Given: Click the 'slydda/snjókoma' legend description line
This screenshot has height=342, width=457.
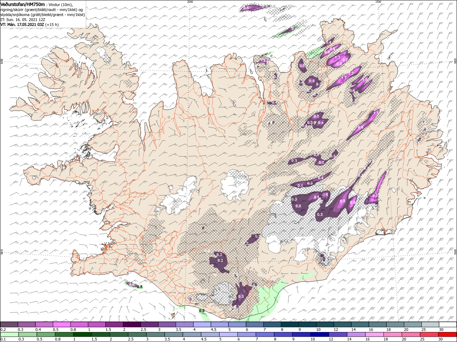Looking at the screenshot, I should click(x=43, y=15).
